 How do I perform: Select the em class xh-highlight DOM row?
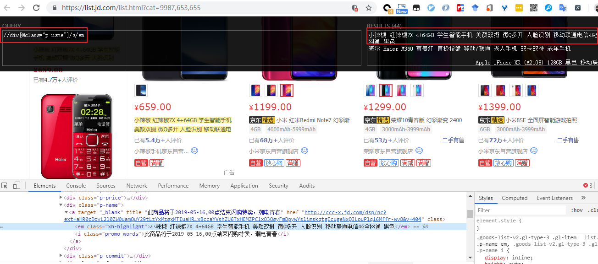click(233, 226)
